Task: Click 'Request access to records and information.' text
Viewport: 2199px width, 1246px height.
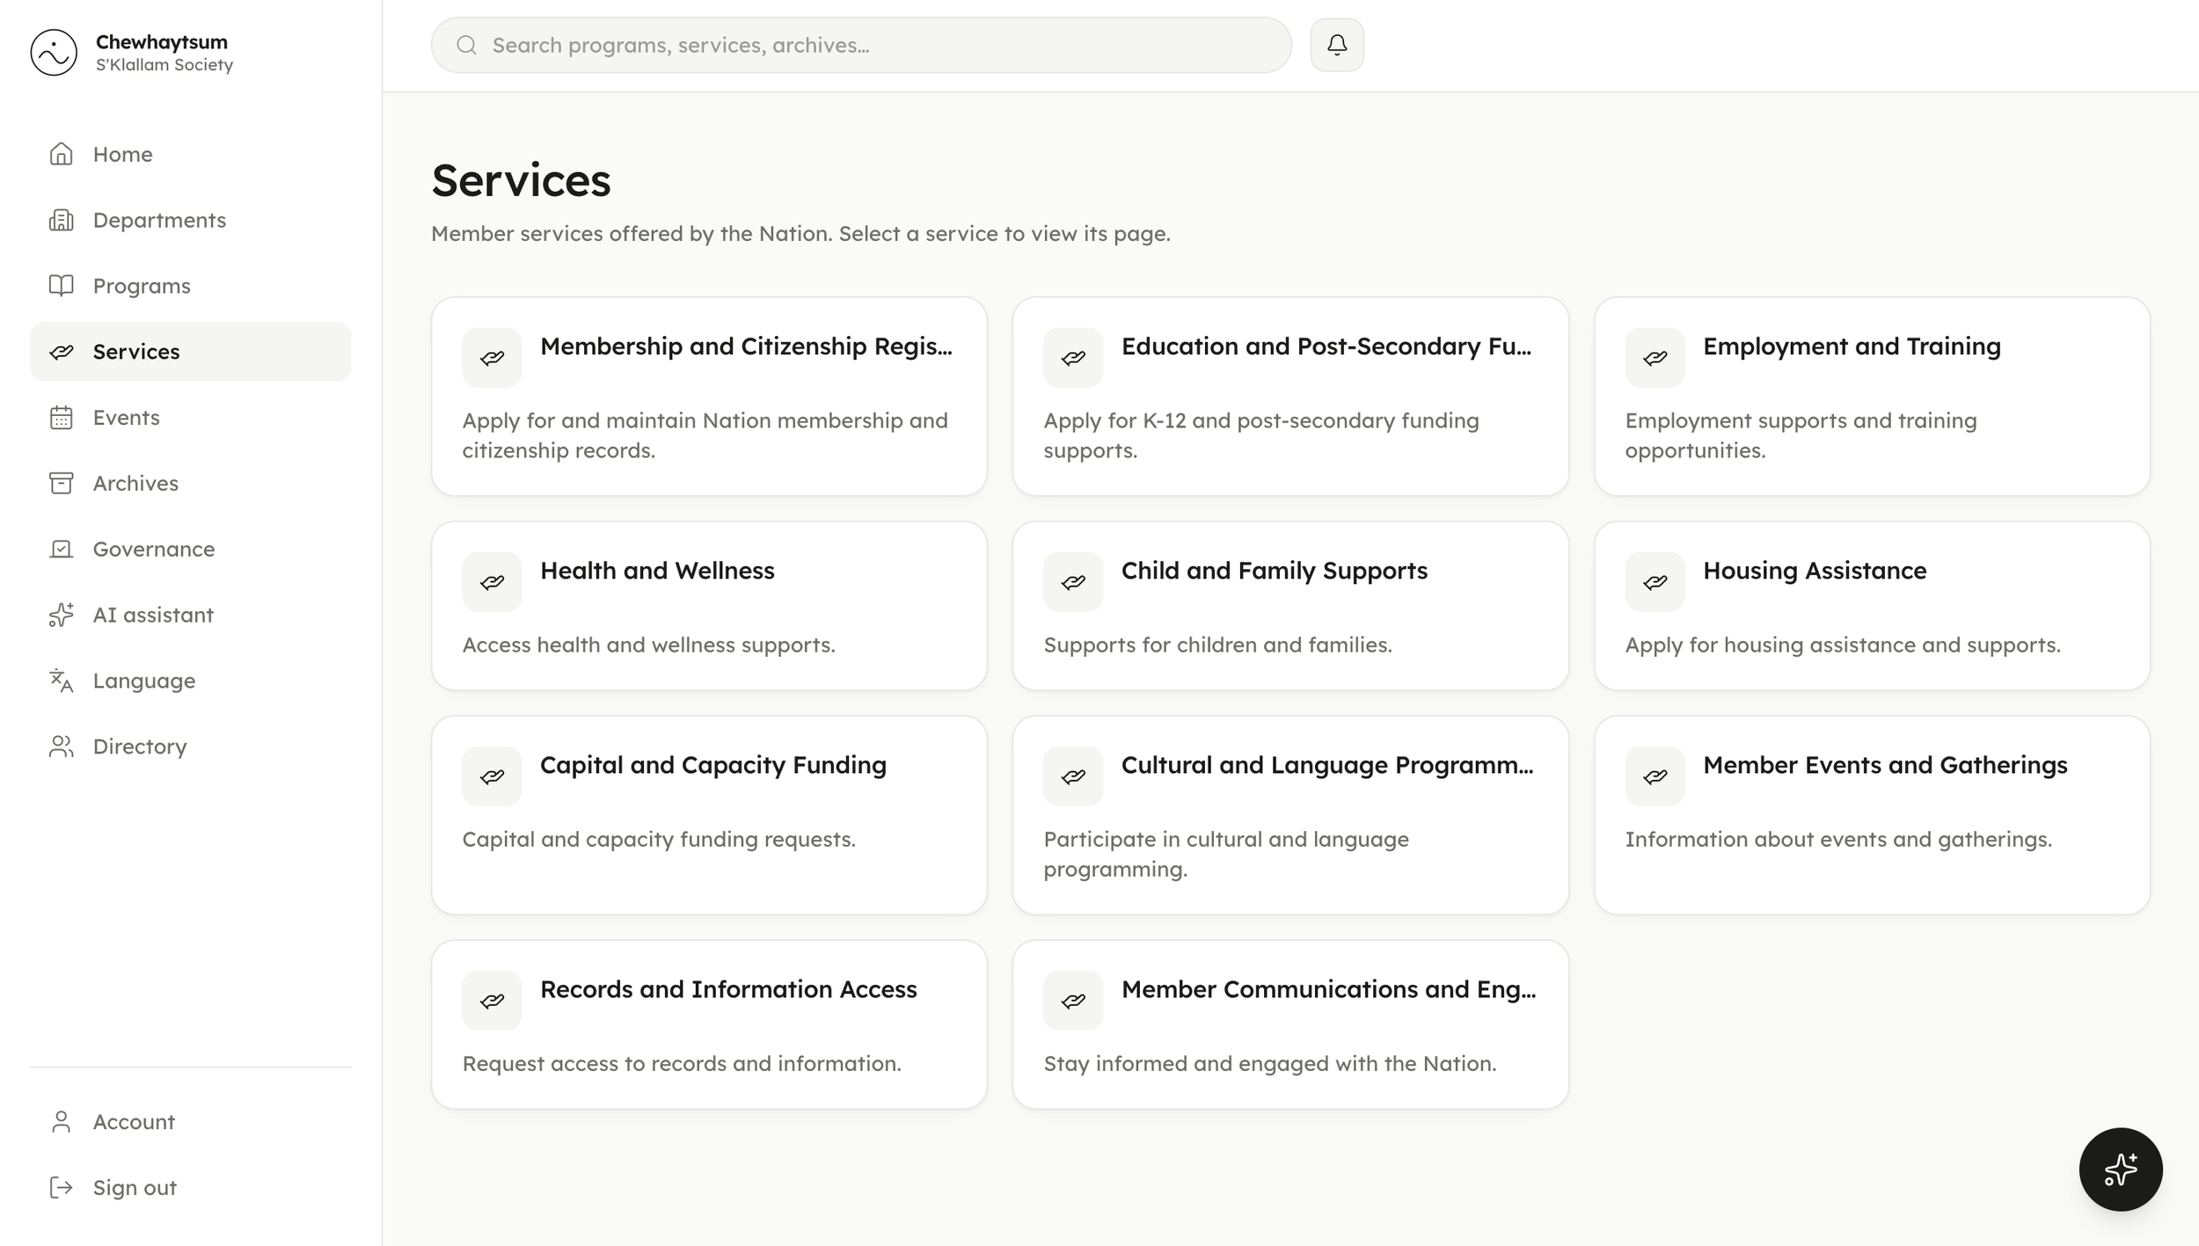Action: pyautogui.click(x=682, y=1063)
